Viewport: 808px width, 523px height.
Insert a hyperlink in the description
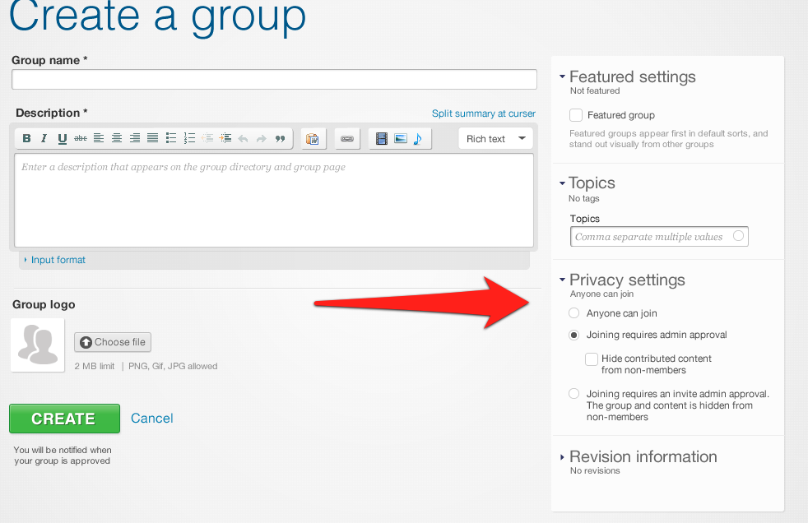click(346, 138)
